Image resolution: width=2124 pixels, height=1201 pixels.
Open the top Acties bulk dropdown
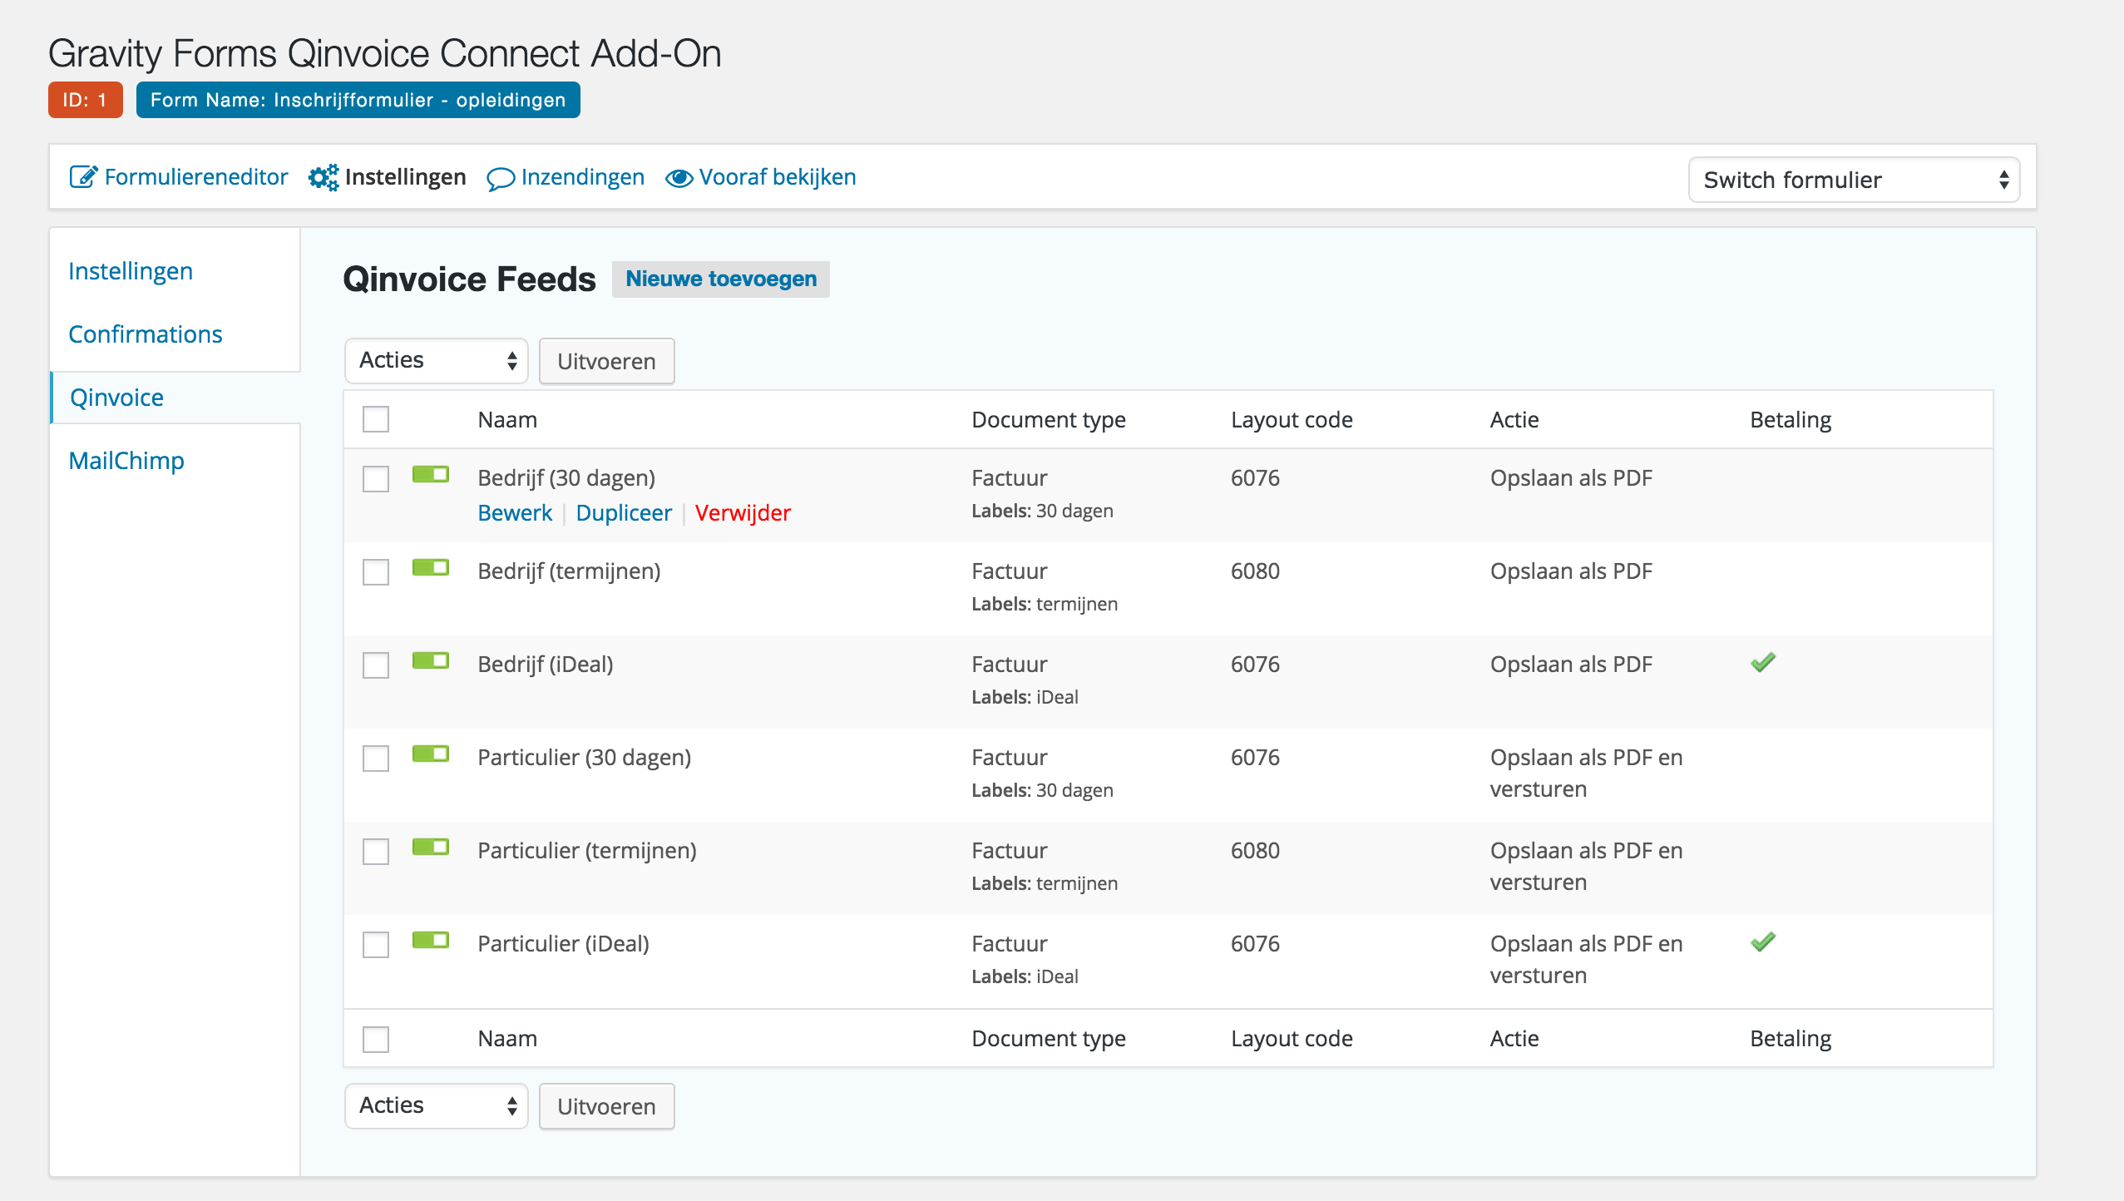[x=437, y=361]
